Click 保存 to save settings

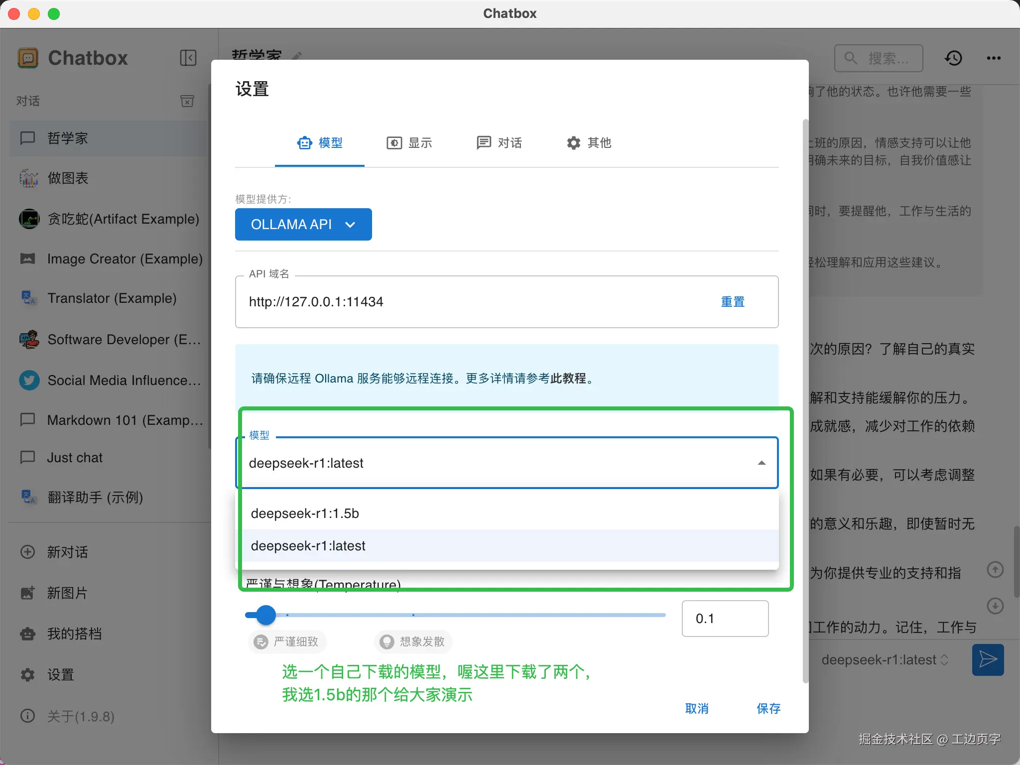tap(768, 708)
